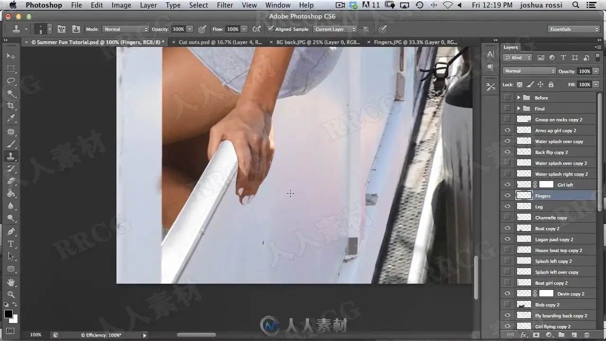Select the Move tool

[11, 56]
